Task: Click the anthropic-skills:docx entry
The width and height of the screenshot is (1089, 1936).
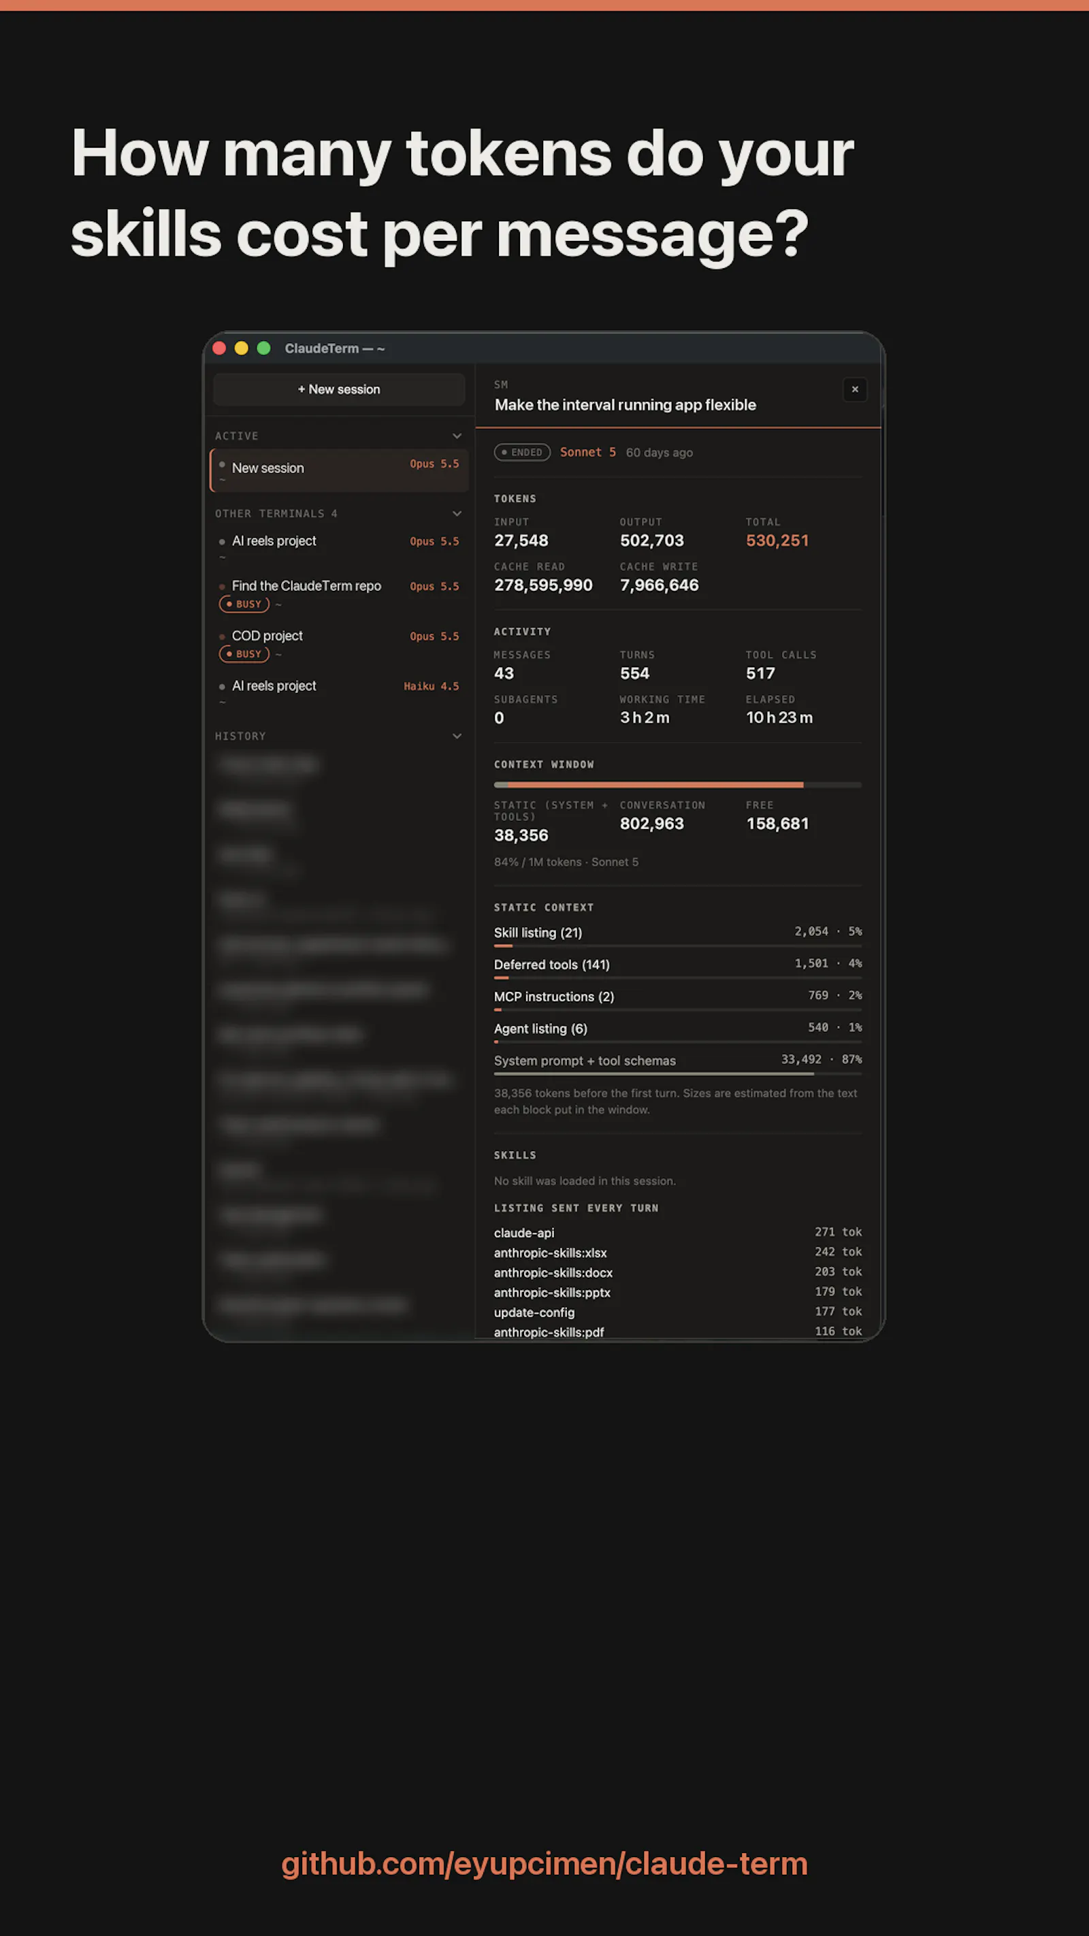Action: 678,1272
